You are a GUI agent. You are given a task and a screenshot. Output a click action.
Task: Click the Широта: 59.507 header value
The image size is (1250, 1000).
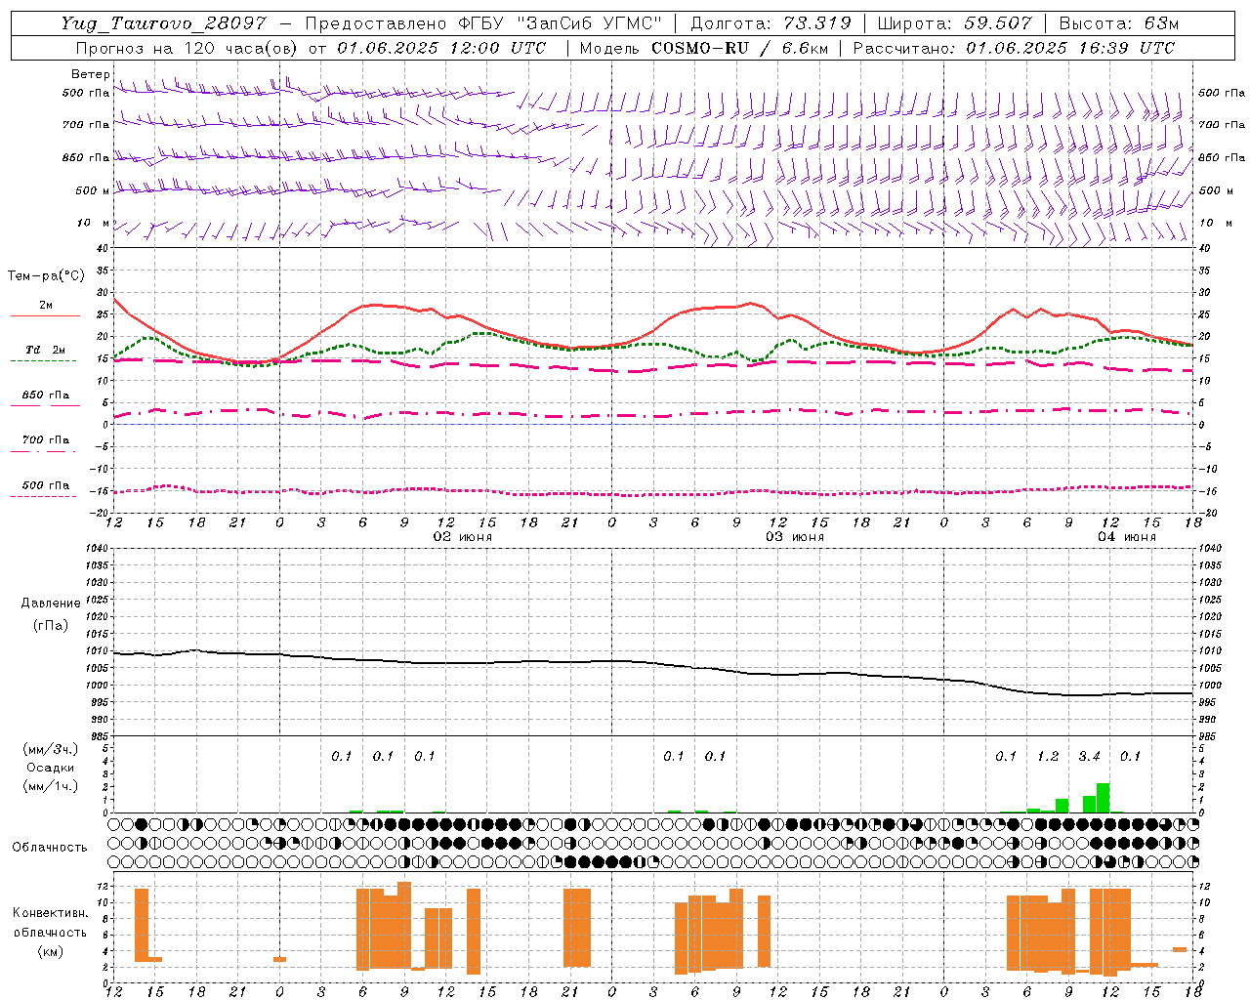click(955, 23)
